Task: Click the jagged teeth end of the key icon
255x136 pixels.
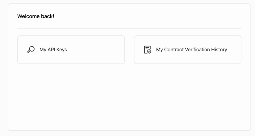Action: tap(28, 52)
